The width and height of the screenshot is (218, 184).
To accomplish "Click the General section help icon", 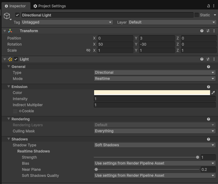I will click(x=208, y=67).
